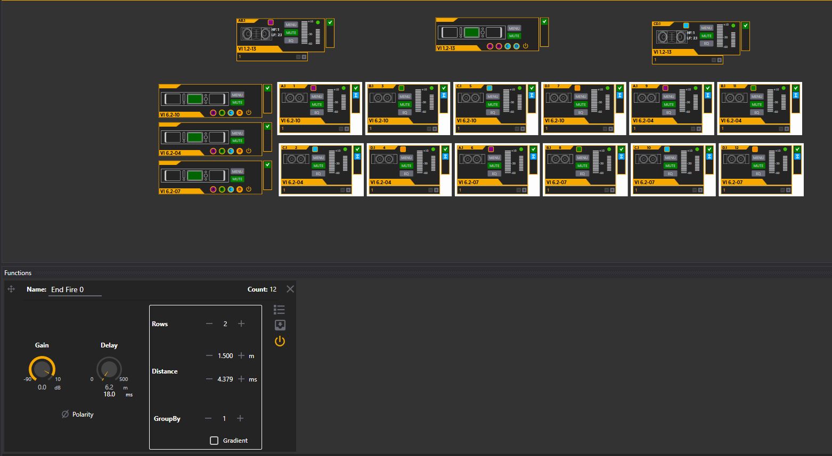This screenshot has height=456, width=832.
Task: Enable the Gradient checkbox
Action: point(214,440)
